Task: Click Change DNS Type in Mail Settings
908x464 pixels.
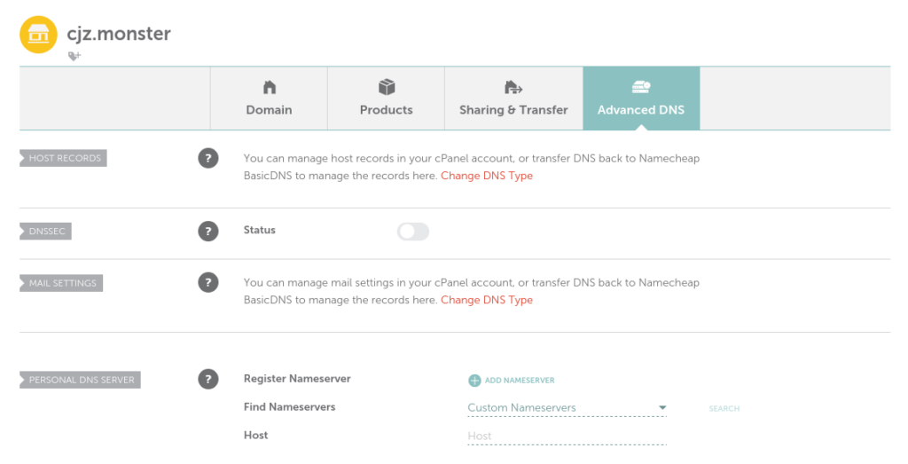Action: click(x=487, y=300)
